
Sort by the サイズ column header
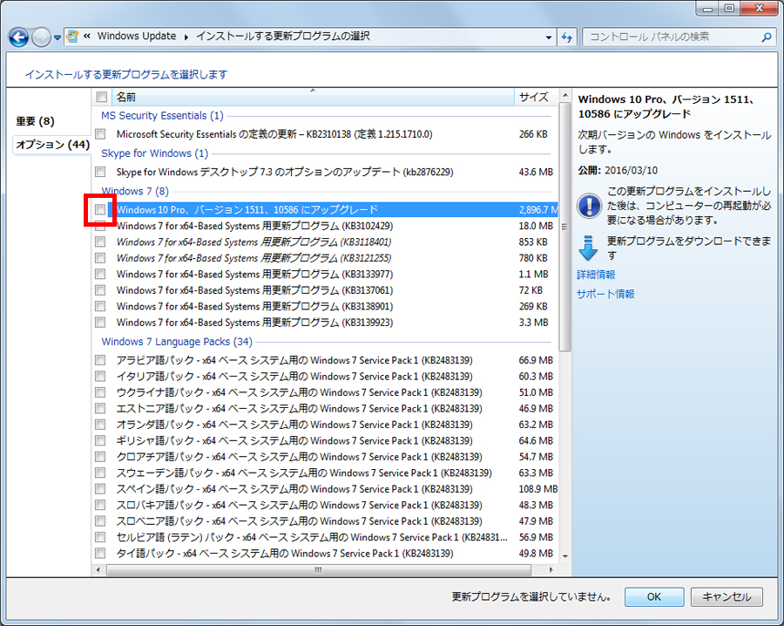tap(535, 97)
